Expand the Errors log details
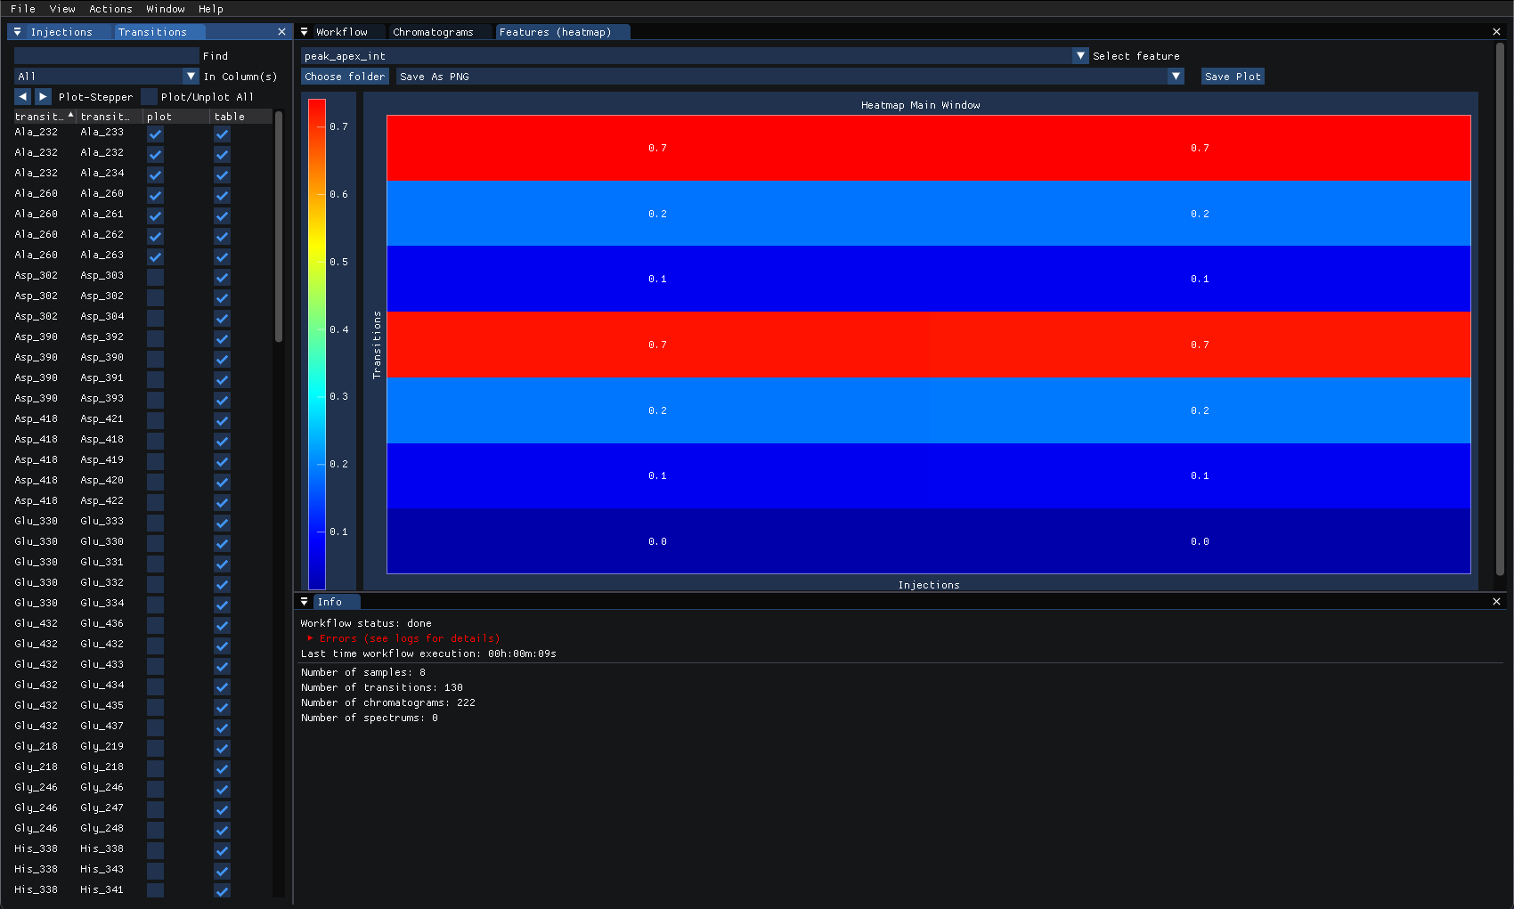 pyautogui.click(x=311, y=638)
